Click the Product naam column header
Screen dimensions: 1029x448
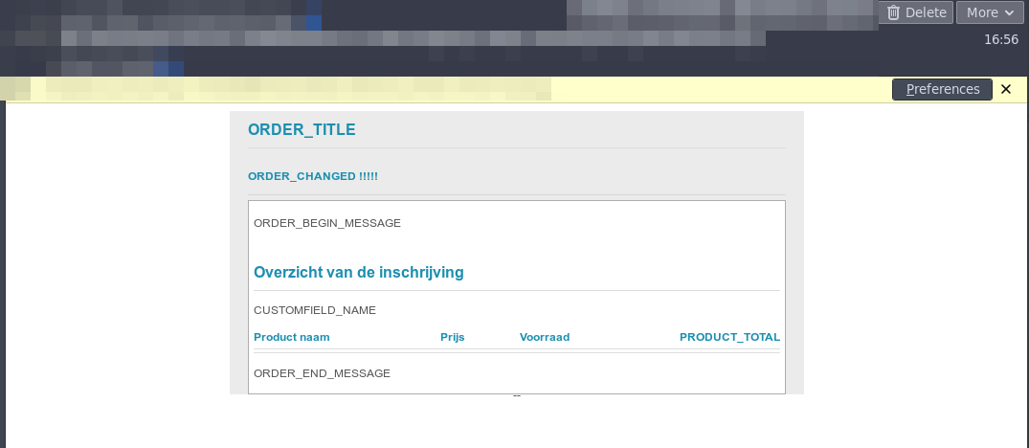(291, 337)
